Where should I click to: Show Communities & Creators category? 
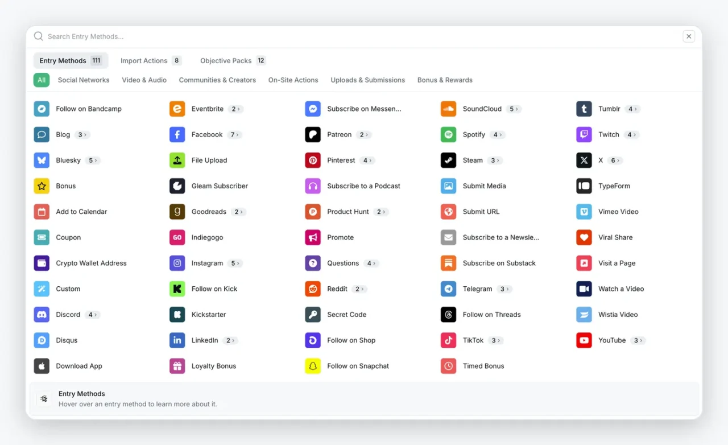pyautogui.click(x=217, y=80)
